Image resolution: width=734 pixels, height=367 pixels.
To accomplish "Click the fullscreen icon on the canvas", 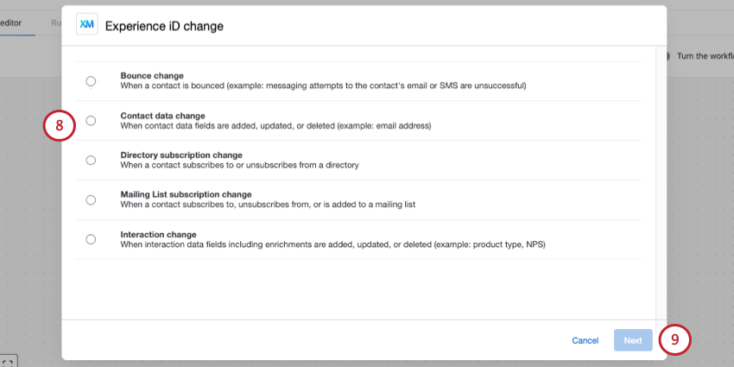I will pos(9,362).
